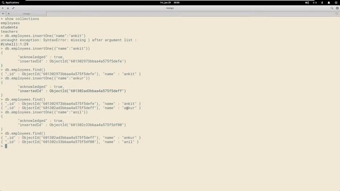Add a new terminal tab
The image size is (340, 191).
click(3, 14)
